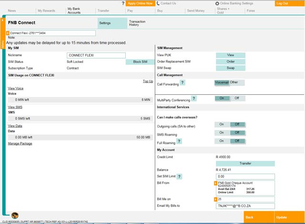Switch to the Transaction History tab

point(137,23)
